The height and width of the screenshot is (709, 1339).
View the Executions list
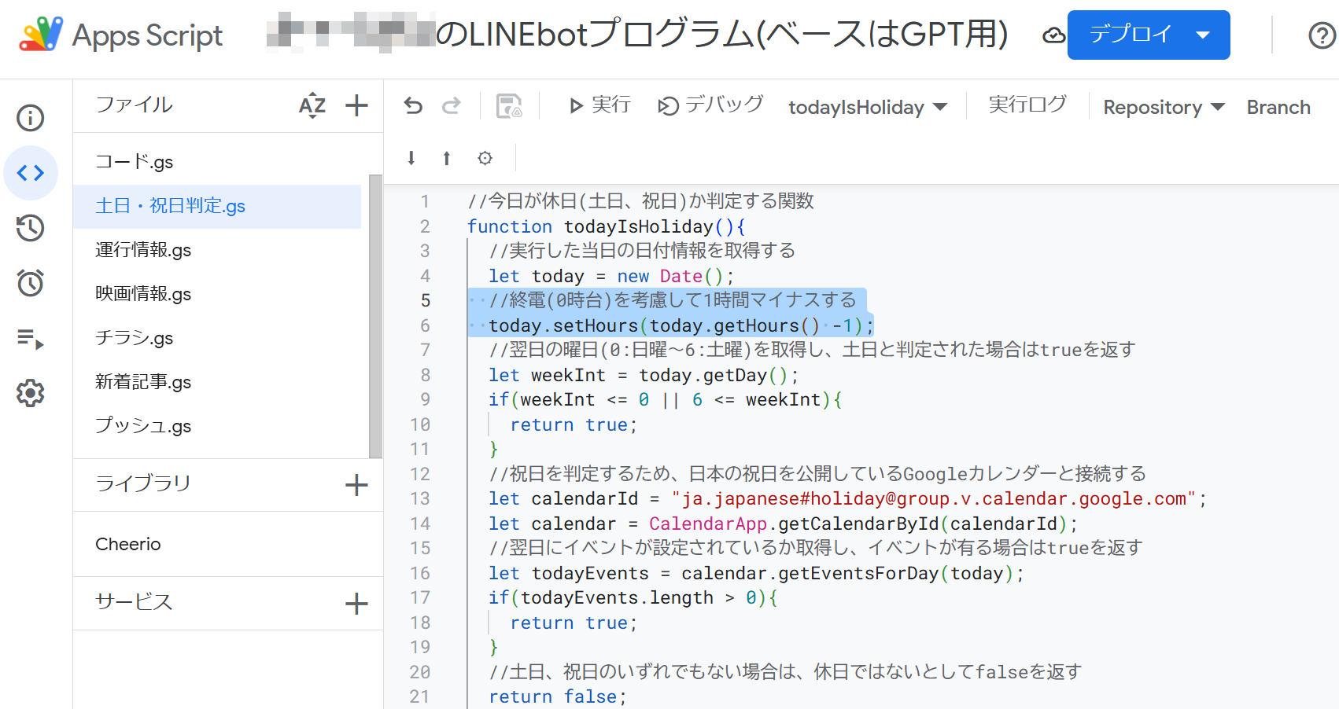30,341
